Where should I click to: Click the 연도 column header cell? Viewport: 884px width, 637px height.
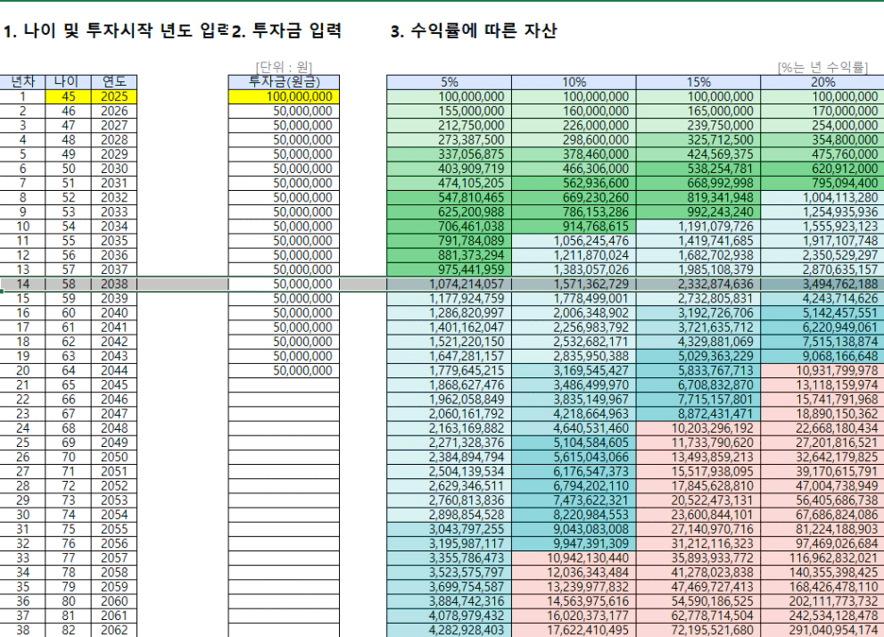[x=114, y=82]
